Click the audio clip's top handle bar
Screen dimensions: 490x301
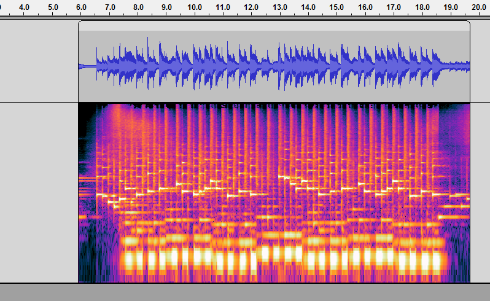274,26
